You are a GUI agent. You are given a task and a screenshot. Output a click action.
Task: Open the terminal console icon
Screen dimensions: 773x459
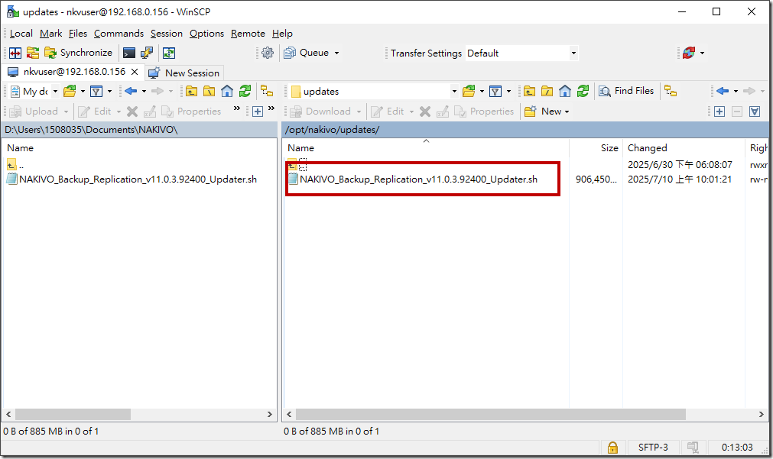pos(129,53)
